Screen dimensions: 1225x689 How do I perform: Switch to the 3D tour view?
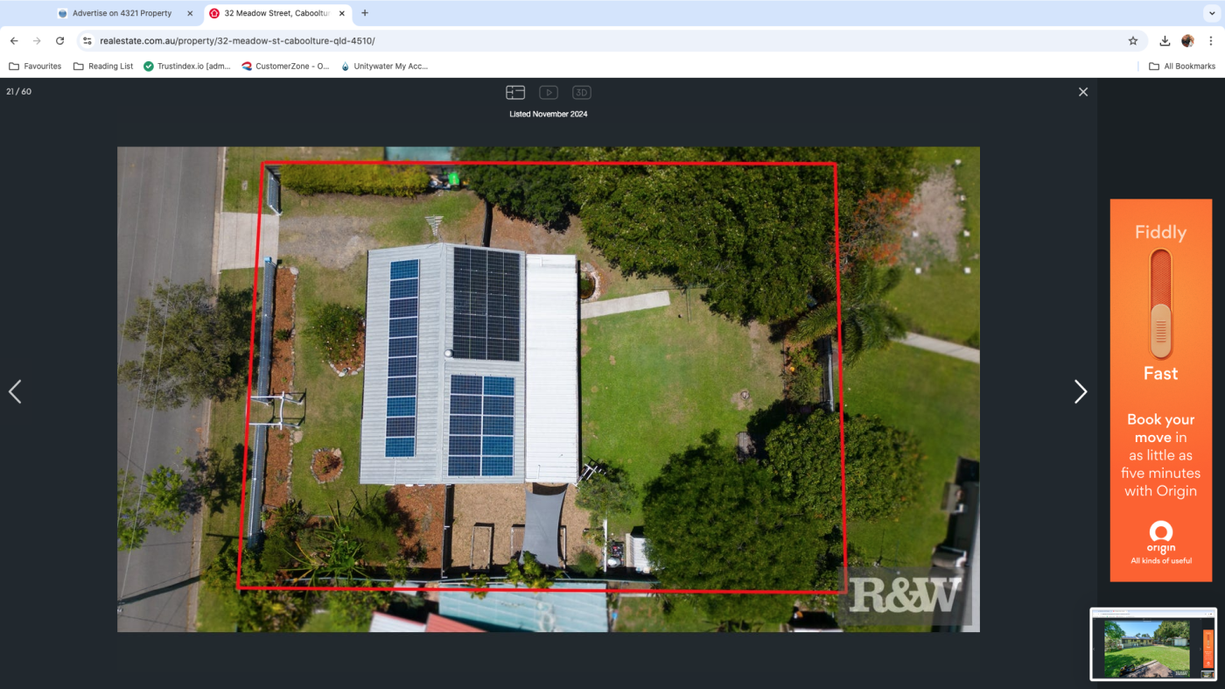(x=582, y=93)
